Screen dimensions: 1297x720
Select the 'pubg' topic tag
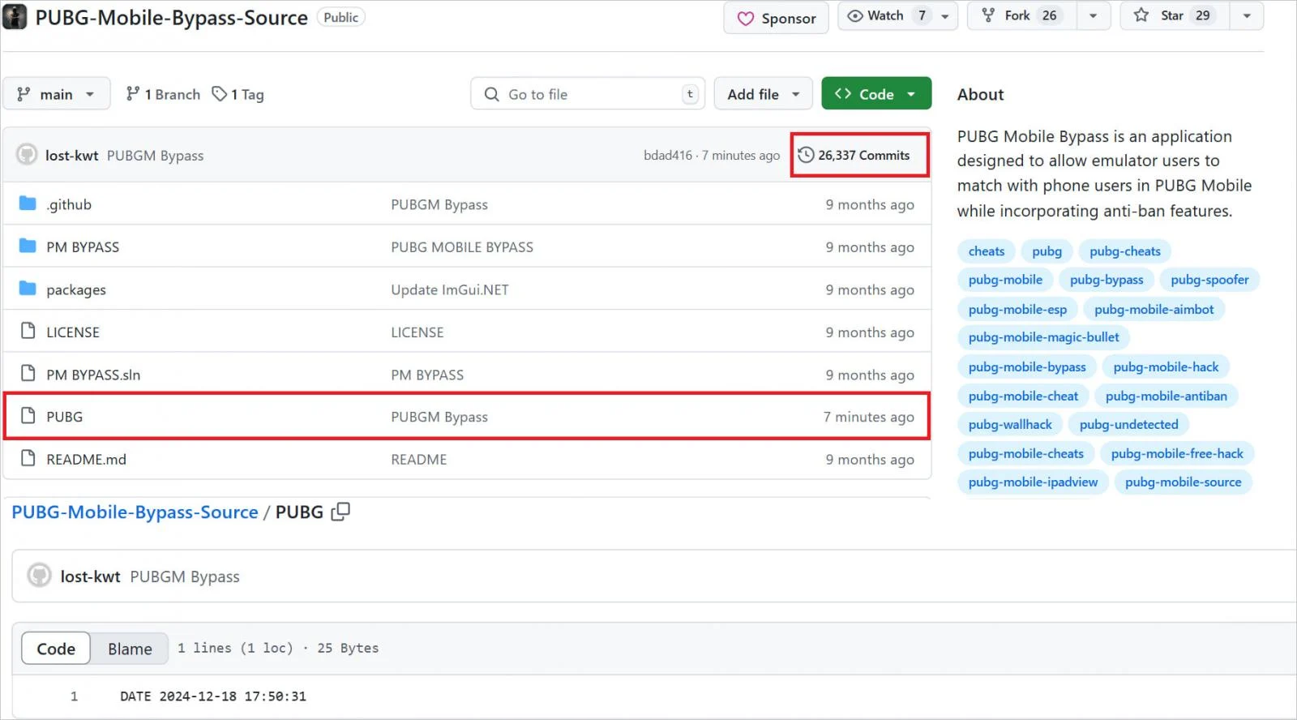(x=1047, y=251)
